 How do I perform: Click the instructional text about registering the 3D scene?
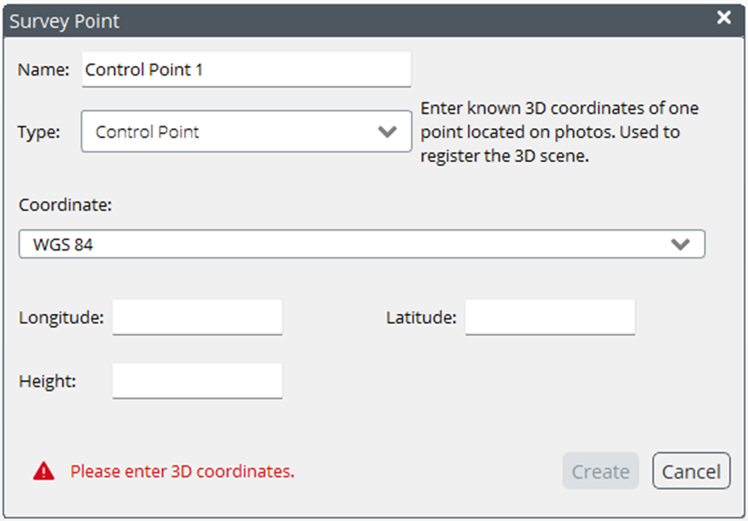(559, 132)
